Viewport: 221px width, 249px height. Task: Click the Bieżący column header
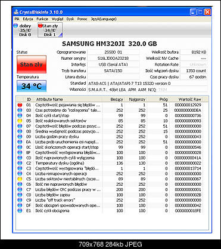point(113,99)
